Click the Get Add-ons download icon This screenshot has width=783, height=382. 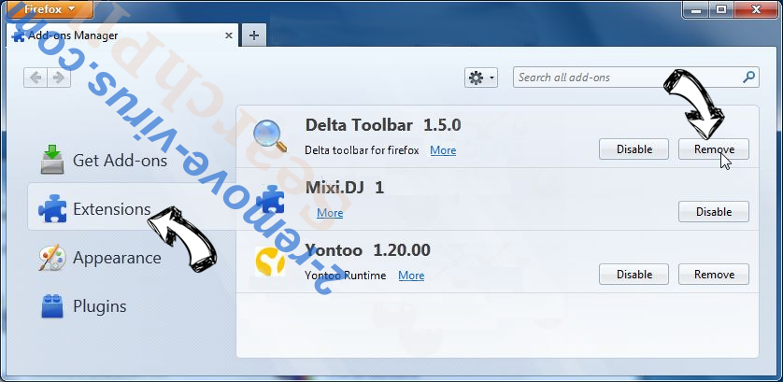[x=52, y=160]
